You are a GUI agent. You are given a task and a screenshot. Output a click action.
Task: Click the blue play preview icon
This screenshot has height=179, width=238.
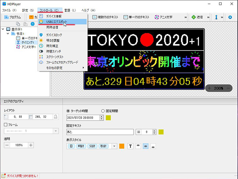tap(230, 17)
